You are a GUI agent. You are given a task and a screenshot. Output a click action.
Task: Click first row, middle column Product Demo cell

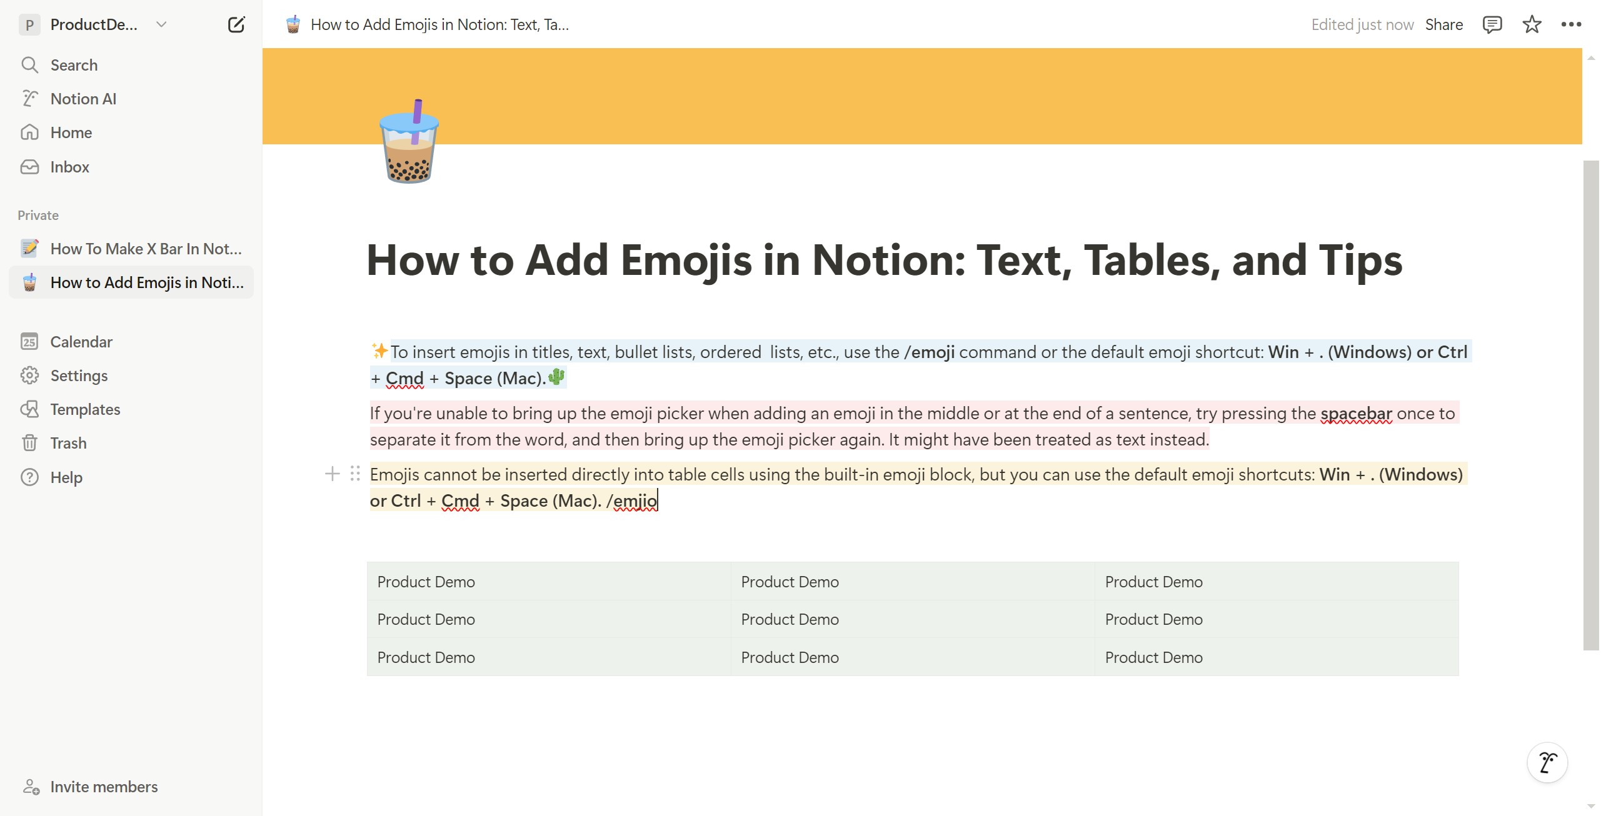click(x=913, y=582)
